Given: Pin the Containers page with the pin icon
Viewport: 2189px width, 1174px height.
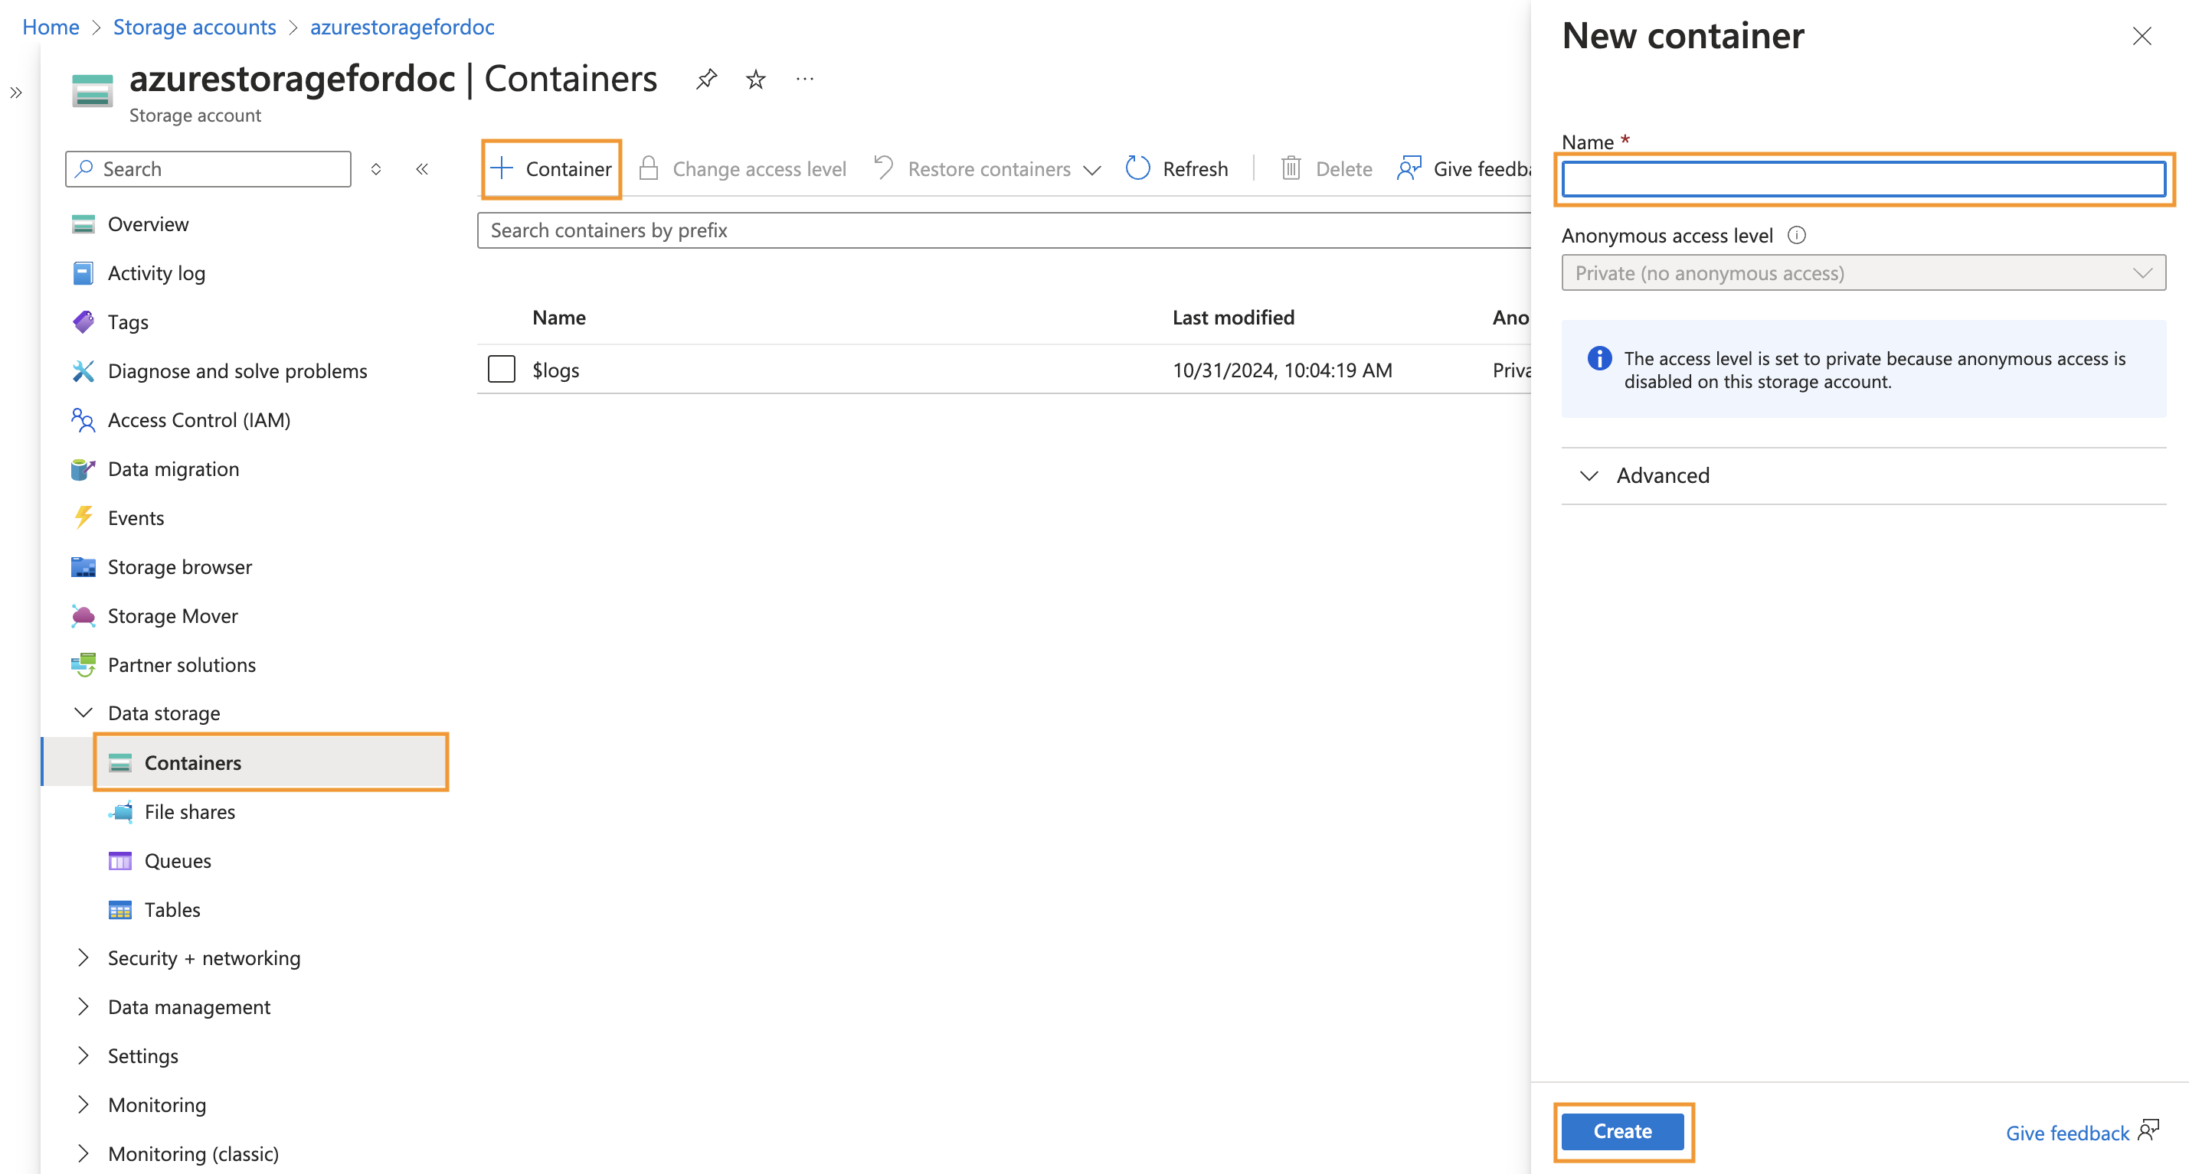Looking at the screenshot, I should 705,80.
